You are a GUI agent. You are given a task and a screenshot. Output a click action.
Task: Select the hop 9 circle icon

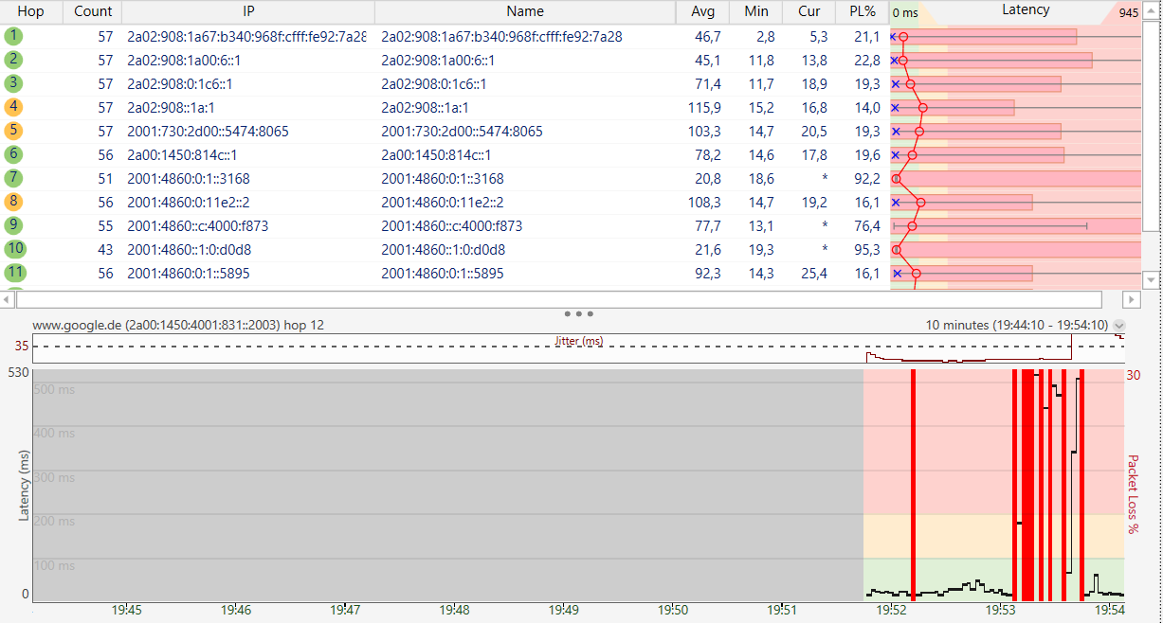click(13, 225)
